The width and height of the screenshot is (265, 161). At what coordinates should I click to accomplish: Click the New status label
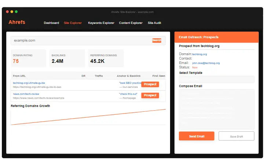click(195, 67)
